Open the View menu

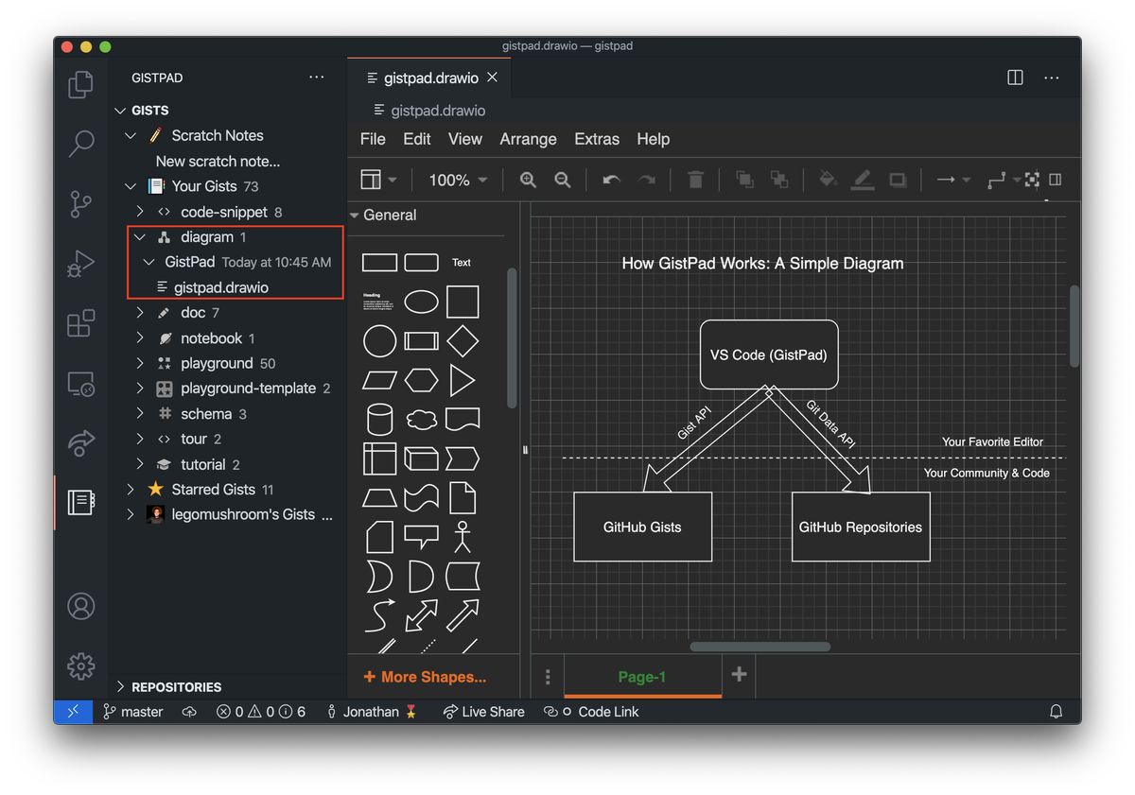464,139
